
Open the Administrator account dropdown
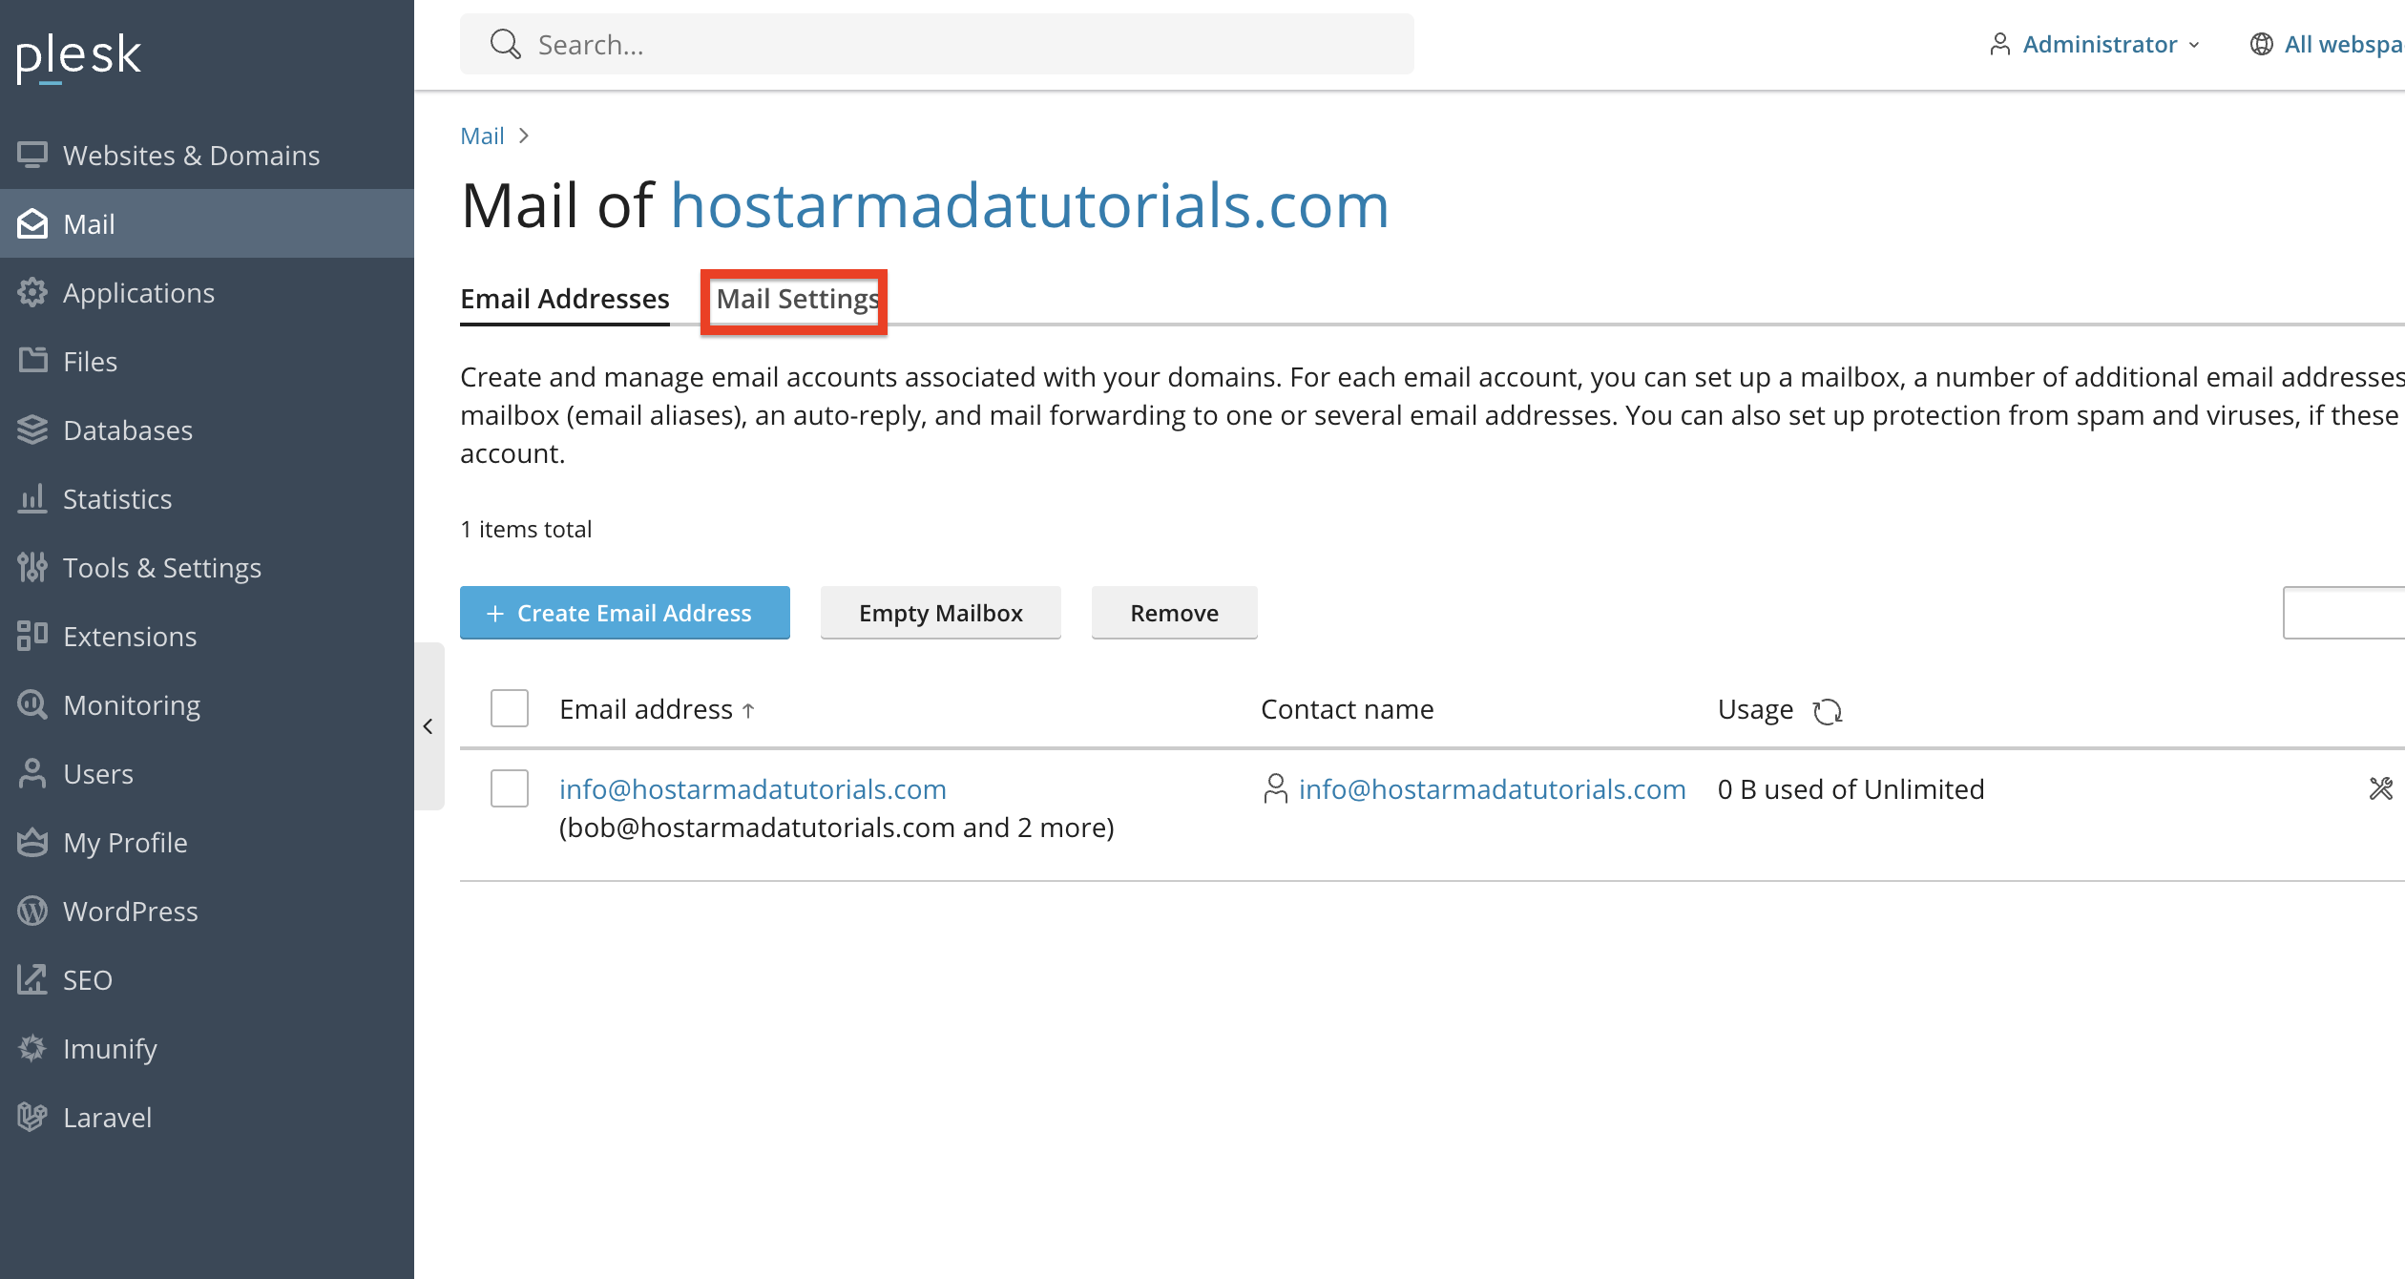click(x=2095, y=44)
